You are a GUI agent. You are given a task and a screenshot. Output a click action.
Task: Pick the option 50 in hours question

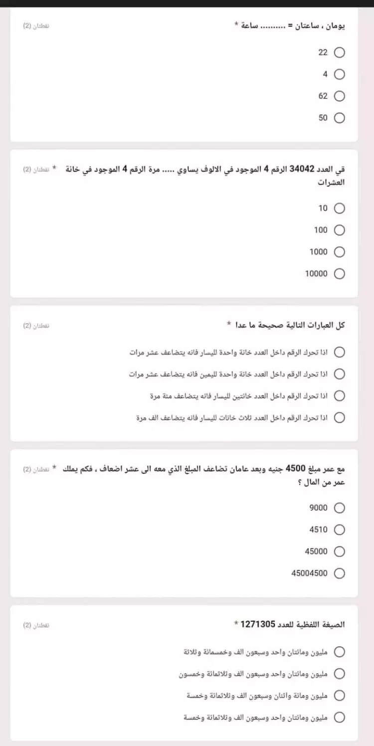pos(340,118)
